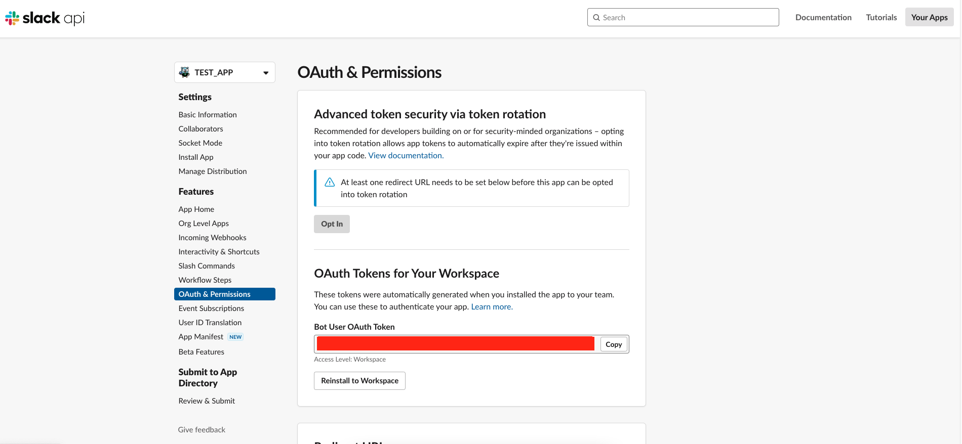The width and height of the screenshot is (962, 444).
Task: Click the Slack API logo
Action: point(45,18)
